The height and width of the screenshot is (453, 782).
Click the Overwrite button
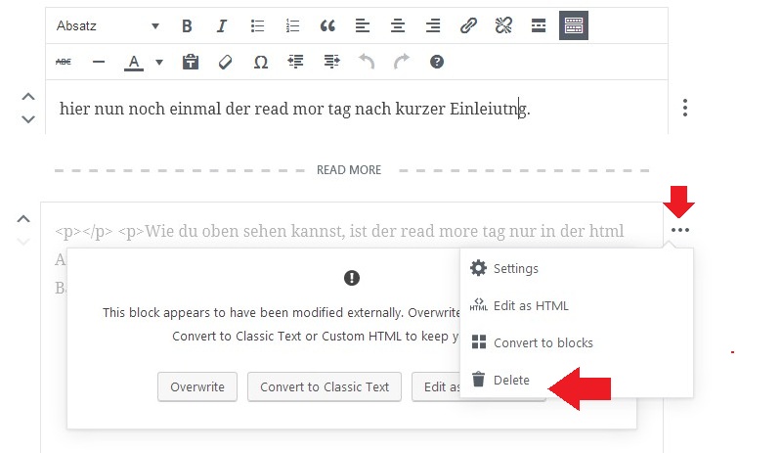click(196, 386)
